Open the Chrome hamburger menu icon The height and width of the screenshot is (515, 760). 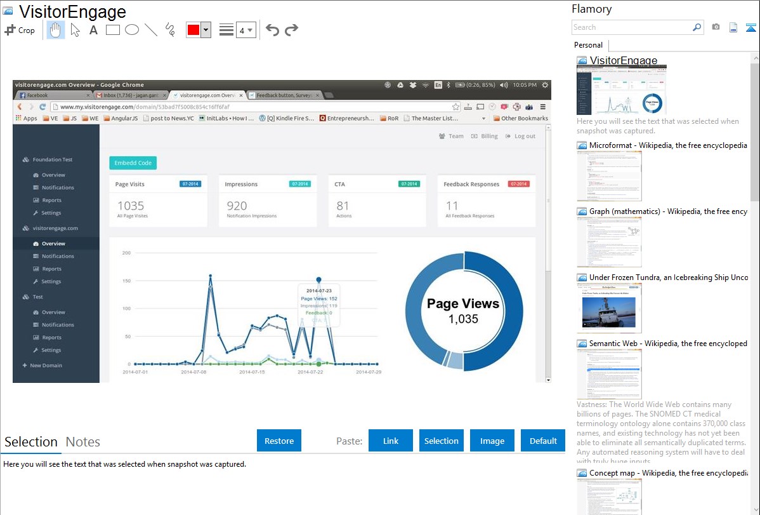[543, 107]
